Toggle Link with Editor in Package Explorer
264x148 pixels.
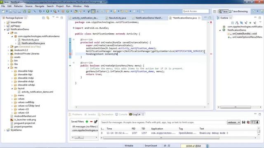[48, 18]
